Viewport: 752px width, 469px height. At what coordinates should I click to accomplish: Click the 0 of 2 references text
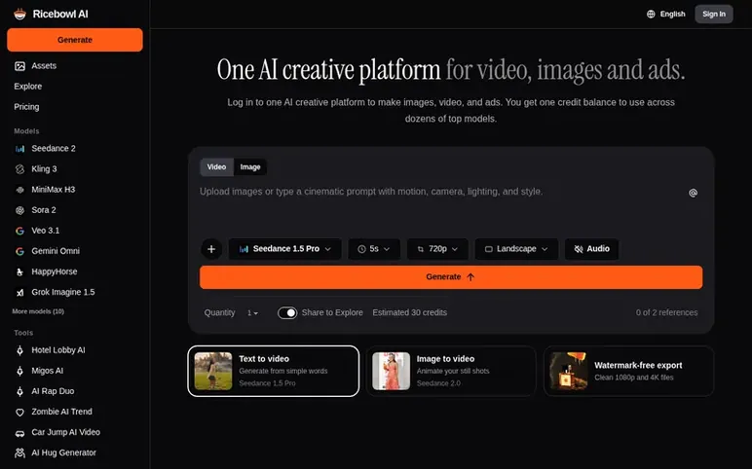tap(666, 312)
